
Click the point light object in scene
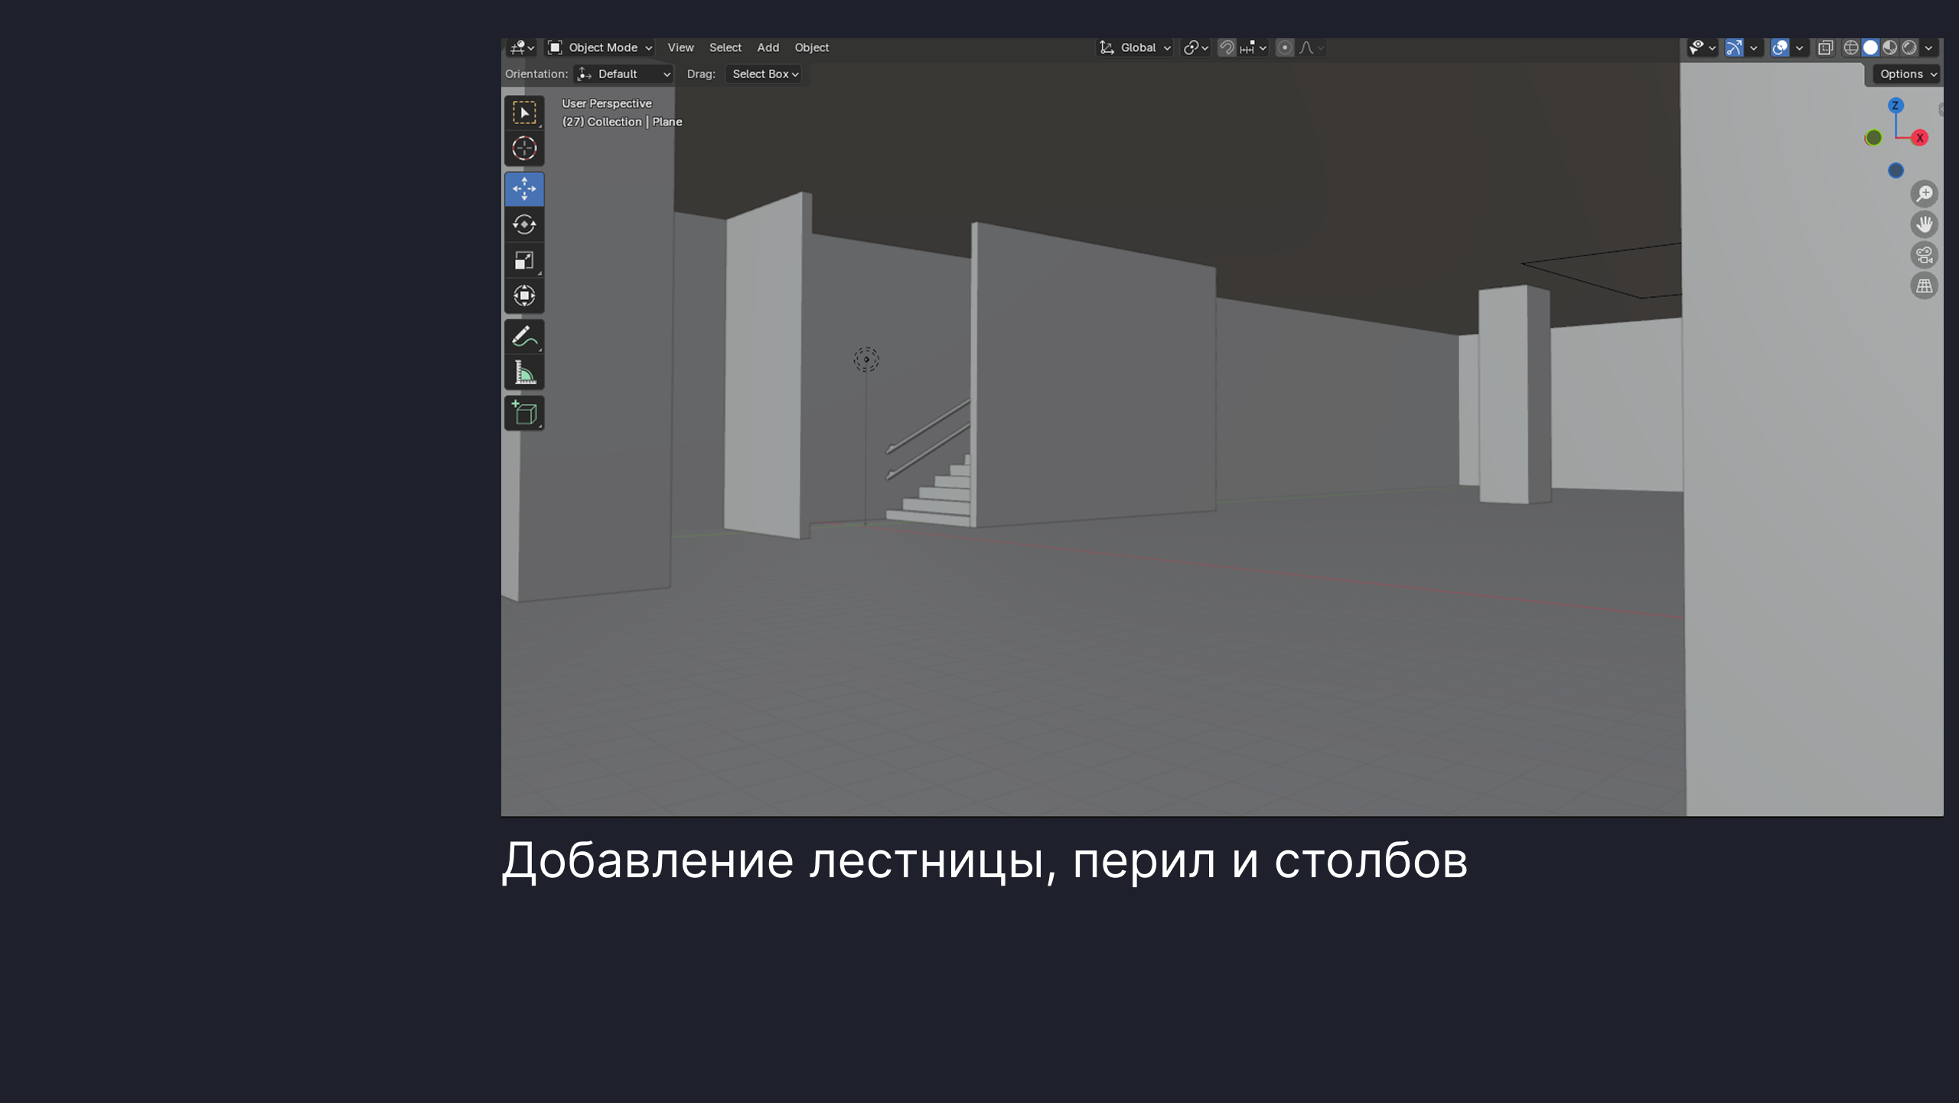[866, 359]
